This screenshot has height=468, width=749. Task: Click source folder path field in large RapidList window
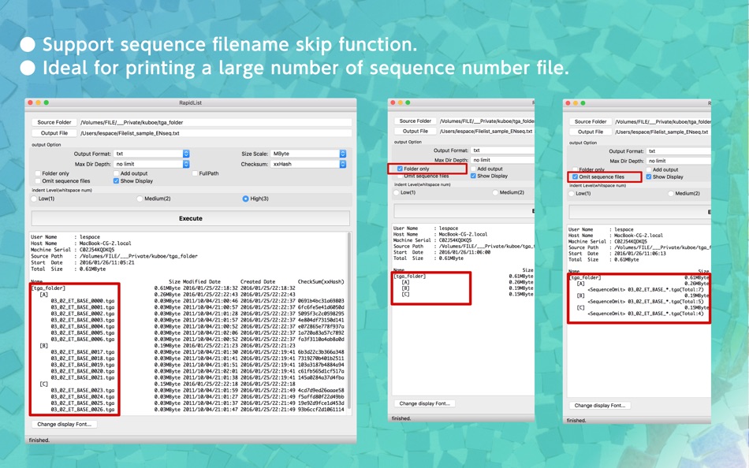[x=215, y=122]
